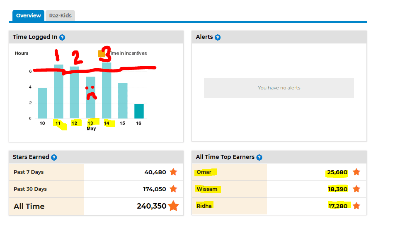Click the 17,280 star count

coord(338,206)
